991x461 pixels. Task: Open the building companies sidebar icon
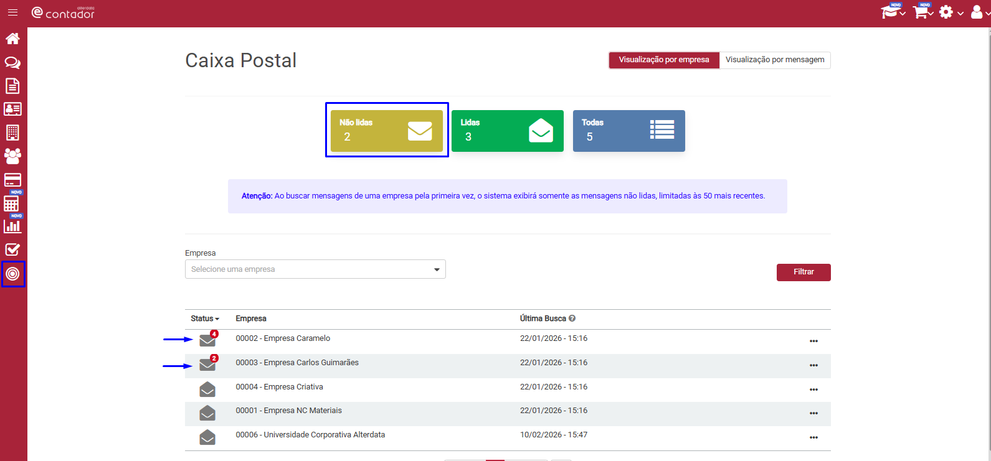pyautogui.click(x=12, y=133)
